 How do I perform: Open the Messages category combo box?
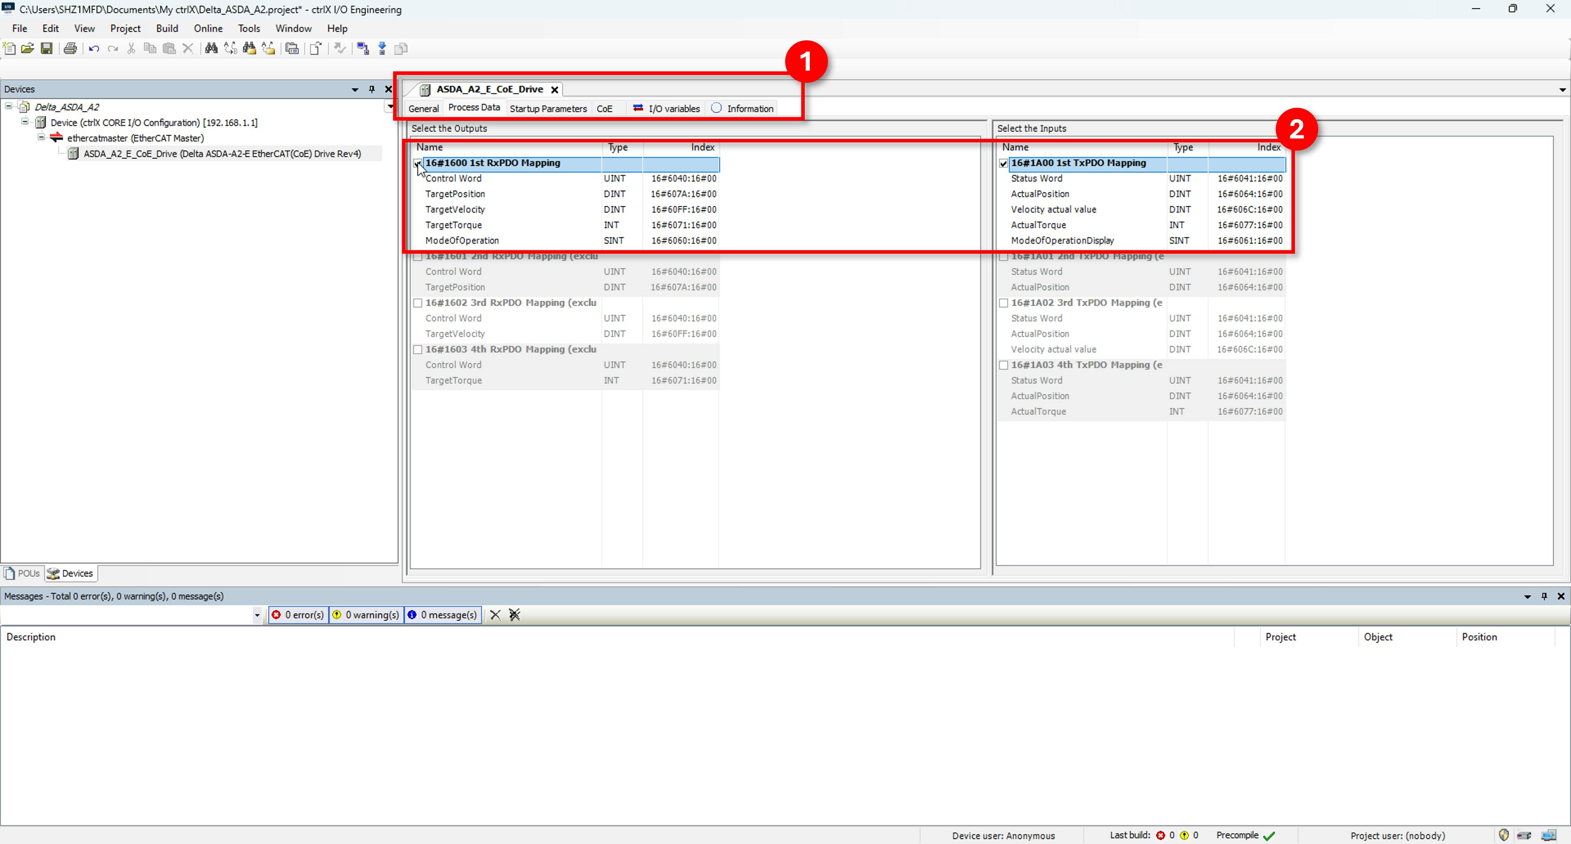257,615
